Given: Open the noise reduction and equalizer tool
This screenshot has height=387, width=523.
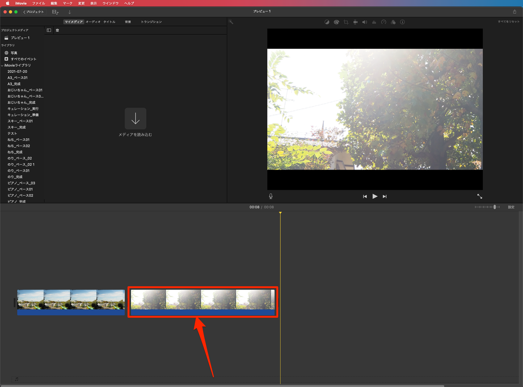Looking at the screenshot, I should tap(374, 22).
